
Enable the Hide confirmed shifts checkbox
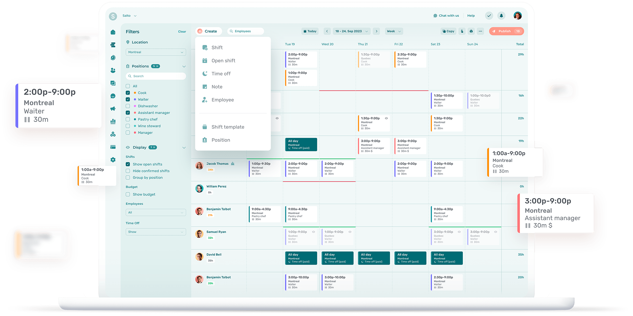(128, 171)
